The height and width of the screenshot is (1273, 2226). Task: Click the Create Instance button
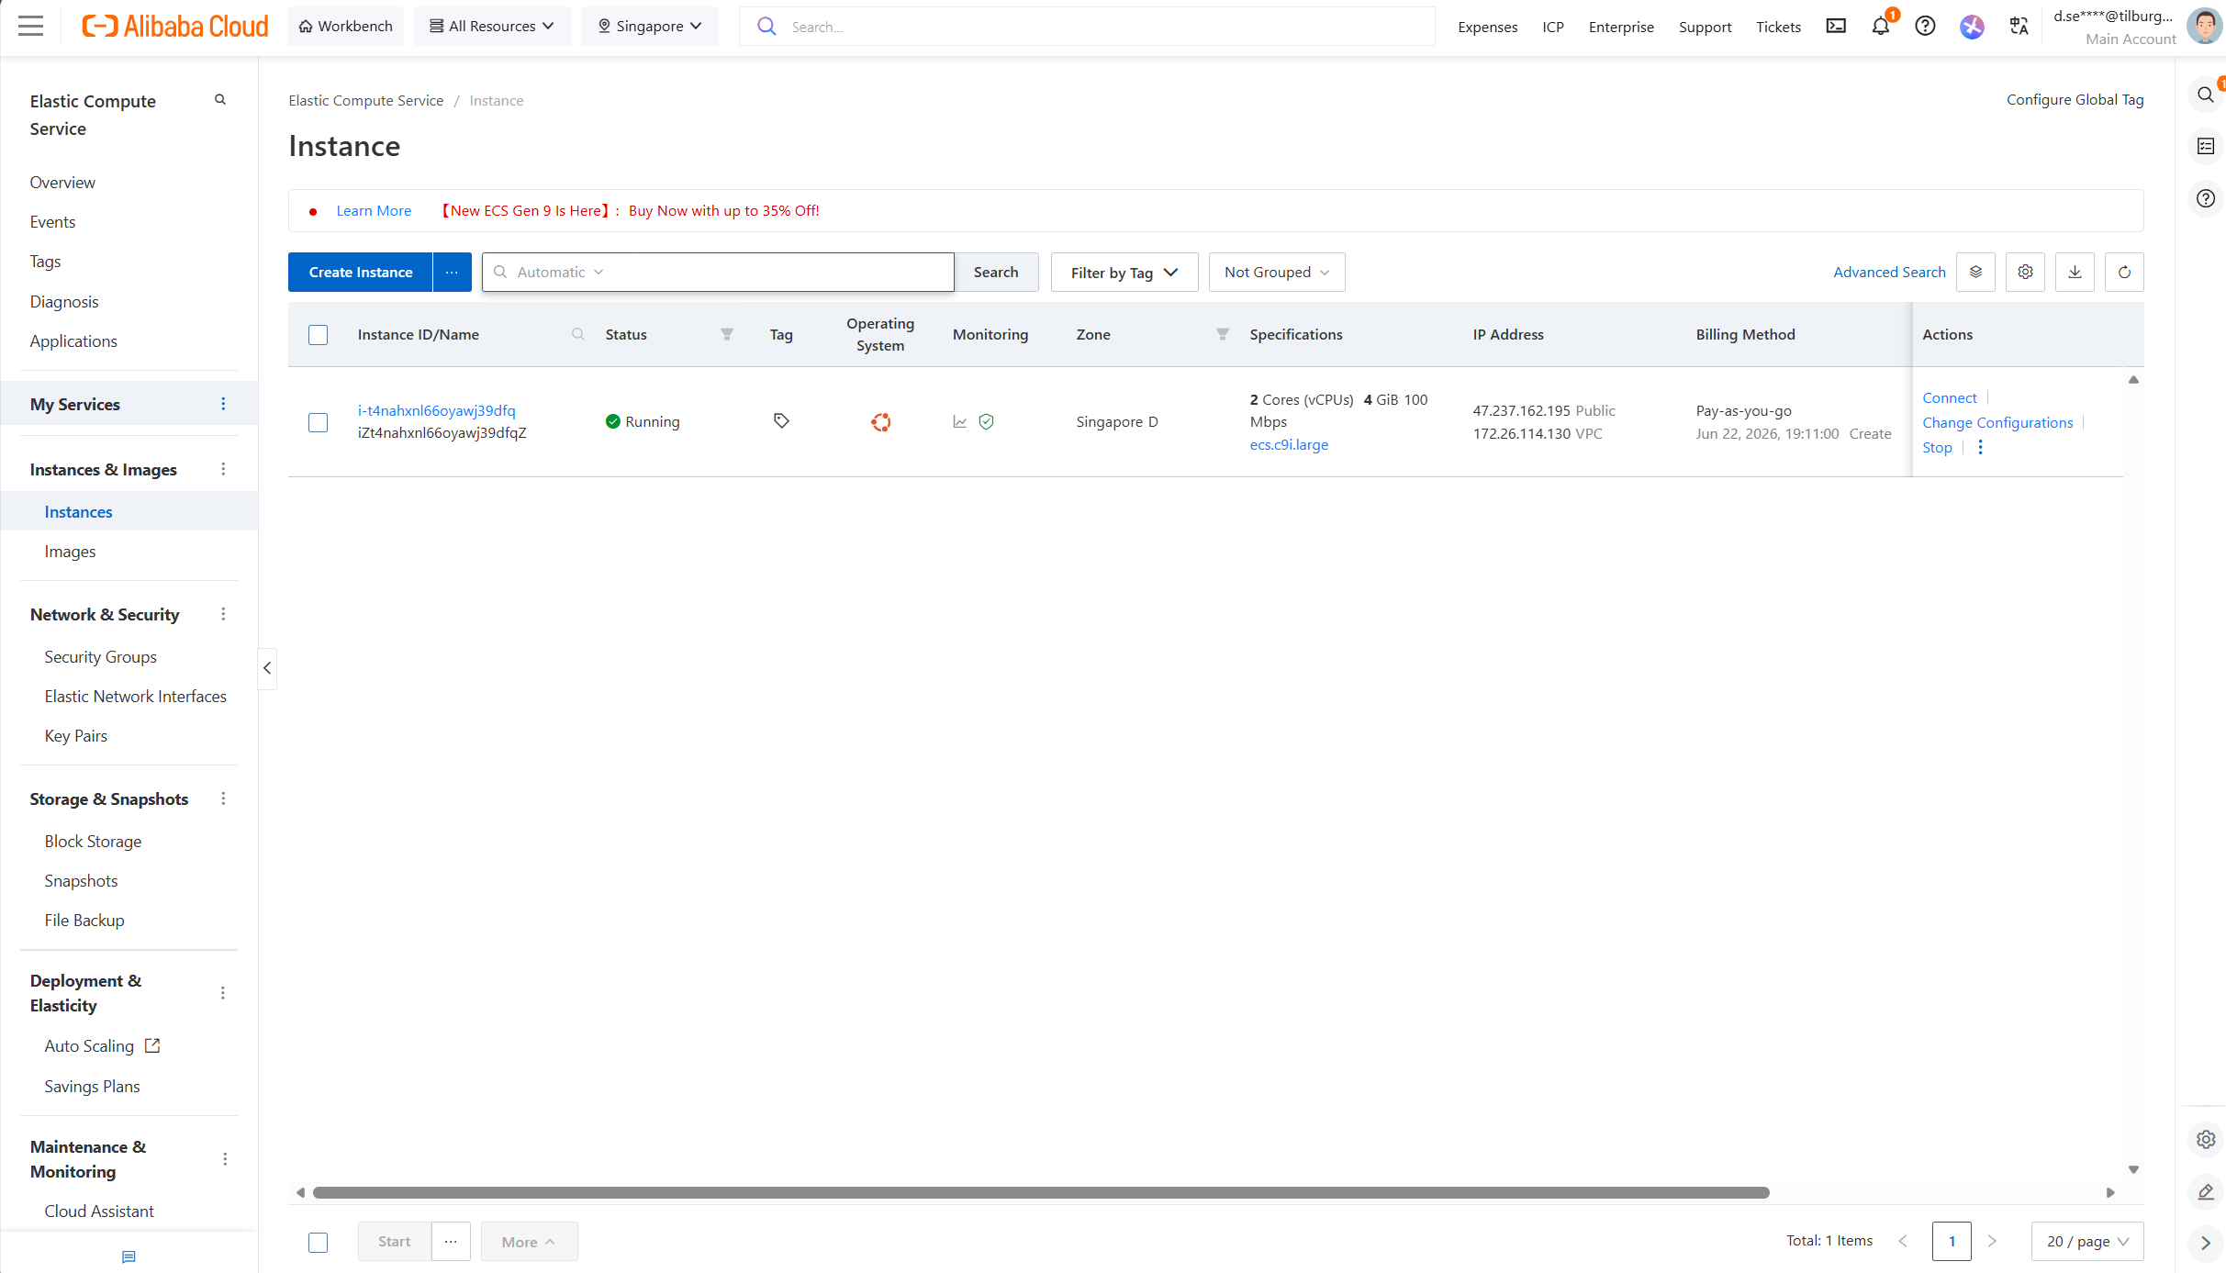pos(361,272)
